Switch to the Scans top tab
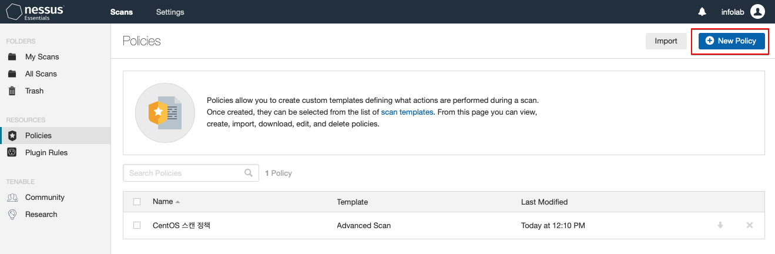The height and width of the screenshot is (254, 775). coord(122,12)
